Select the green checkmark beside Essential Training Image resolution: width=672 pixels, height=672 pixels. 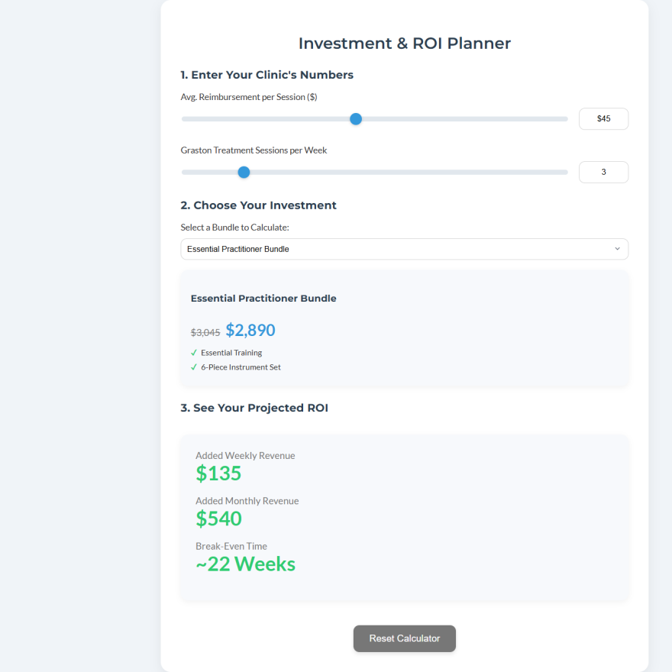coord(194,353)
